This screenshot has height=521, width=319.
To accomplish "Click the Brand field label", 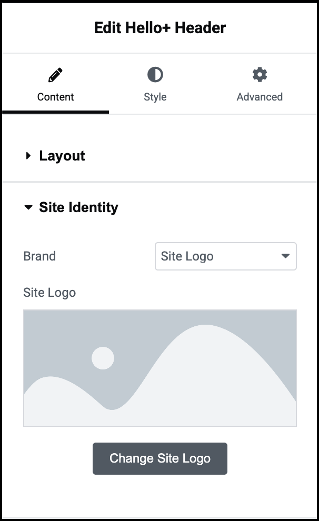I will pos(39,256).
